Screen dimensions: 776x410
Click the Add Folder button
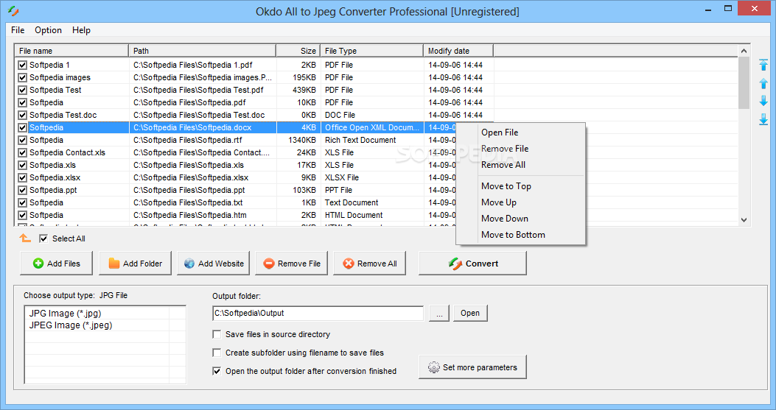[x=135, y=264]
